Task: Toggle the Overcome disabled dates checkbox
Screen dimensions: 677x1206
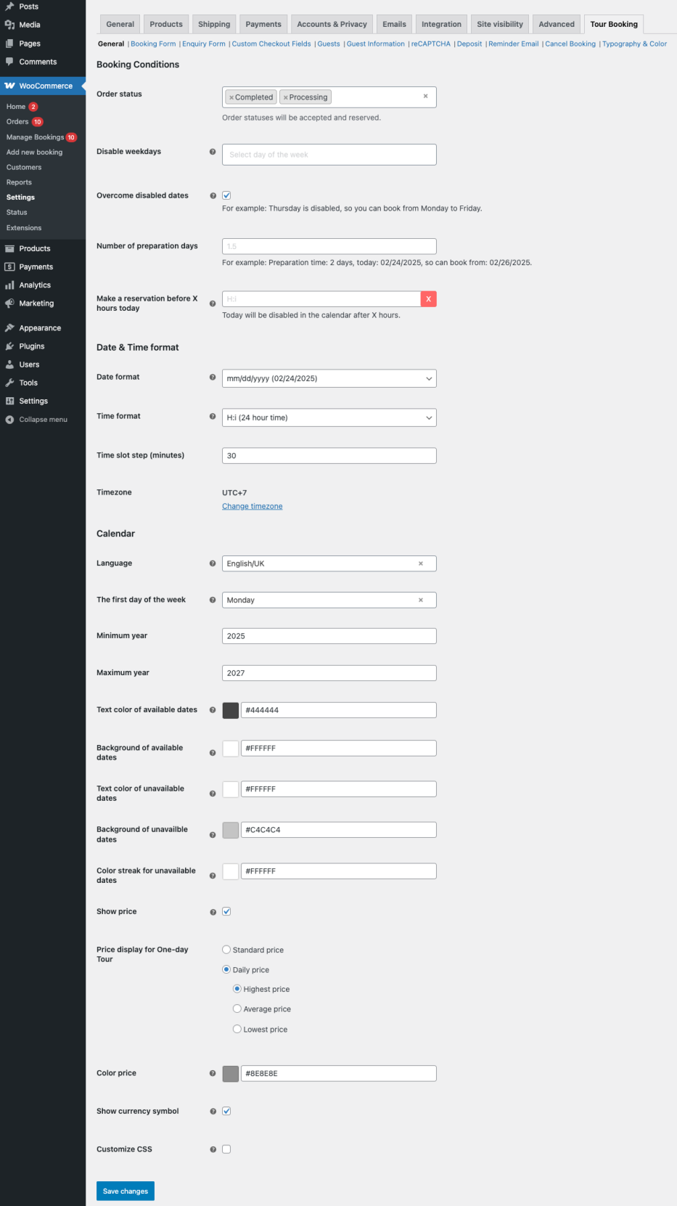Action: pos(226,195)
